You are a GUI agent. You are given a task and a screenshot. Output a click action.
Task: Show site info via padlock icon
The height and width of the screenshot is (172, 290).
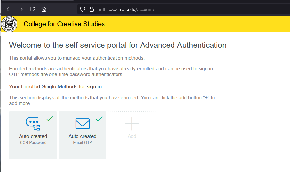[91, 9]
